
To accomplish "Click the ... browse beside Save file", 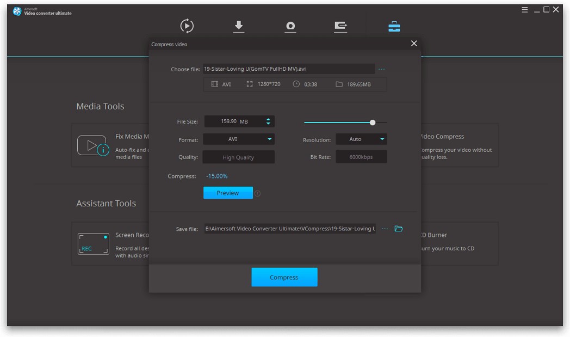I will 385,228.
